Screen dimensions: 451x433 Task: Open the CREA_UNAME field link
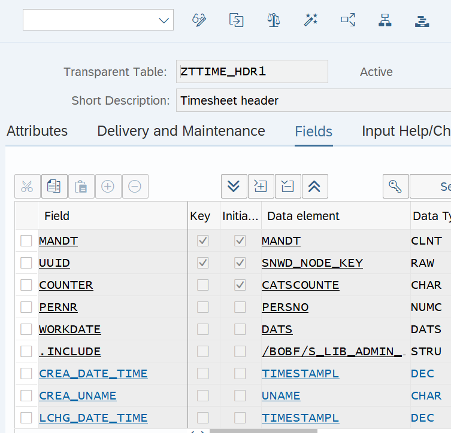coord(78,395)
